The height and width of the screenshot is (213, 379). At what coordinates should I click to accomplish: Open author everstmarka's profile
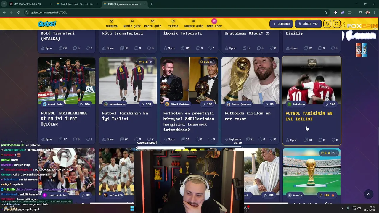[115, 104]
